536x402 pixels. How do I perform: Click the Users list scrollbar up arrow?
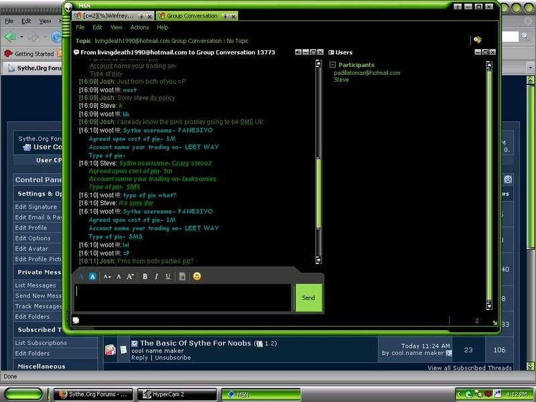(x=489, y=65)
